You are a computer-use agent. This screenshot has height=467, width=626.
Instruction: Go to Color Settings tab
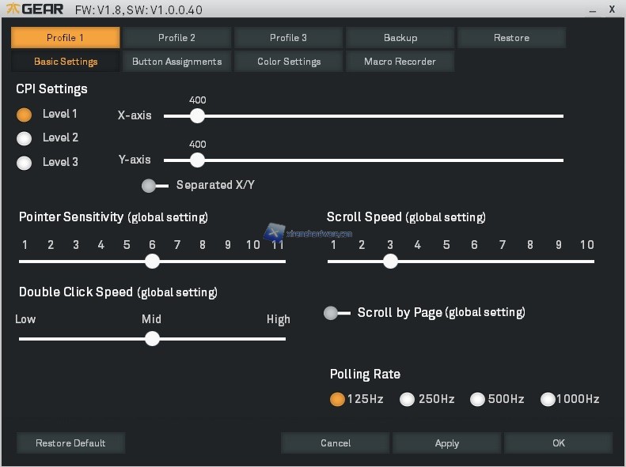pyautogui.click(x=288, y=62)
